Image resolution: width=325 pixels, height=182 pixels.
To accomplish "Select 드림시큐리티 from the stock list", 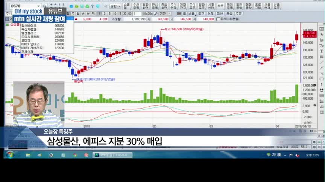I will tap(31, 37).
